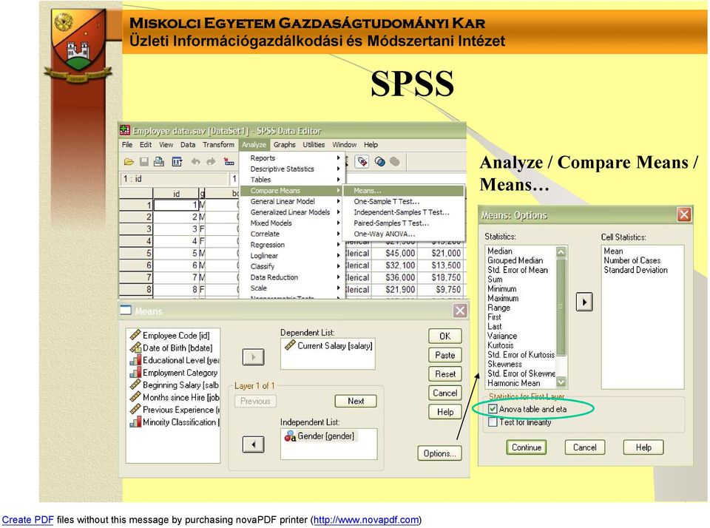Screen dimensions: 710x528
Task: Select Gender [gender] in Independent List
Action: 319,436
